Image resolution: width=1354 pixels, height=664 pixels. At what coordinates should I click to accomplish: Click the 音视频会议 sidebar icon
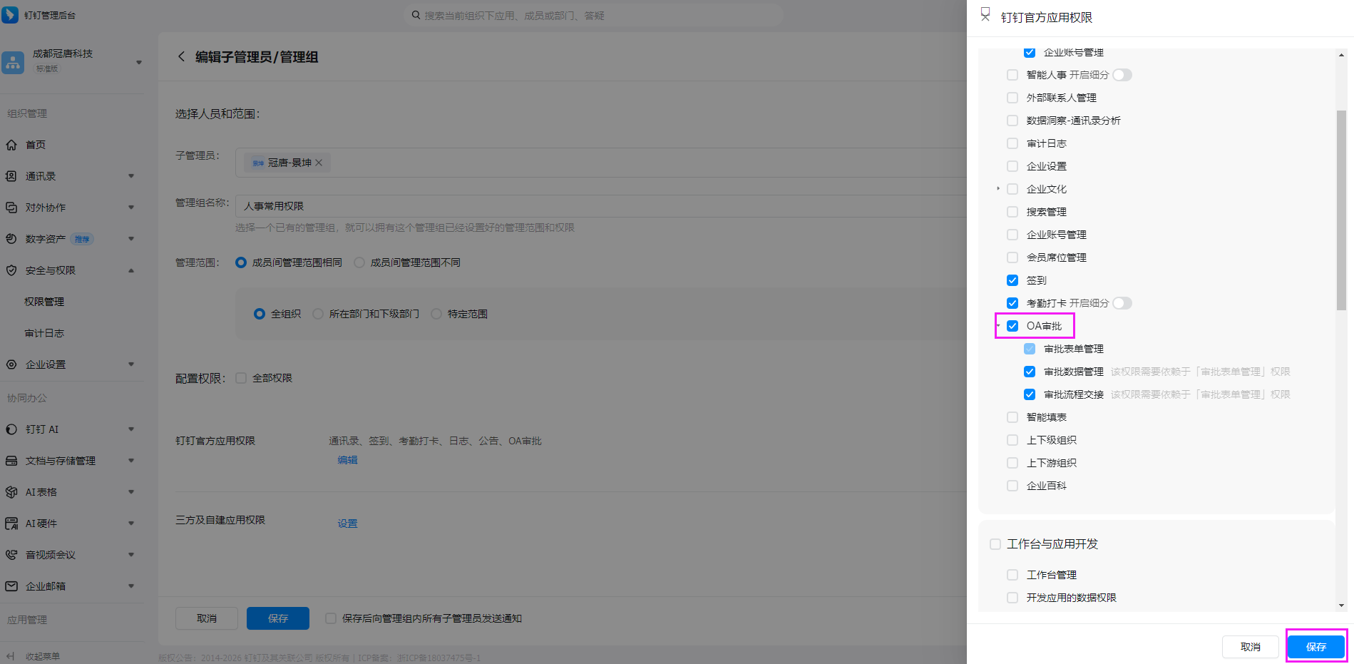click(x=11, y=555)
